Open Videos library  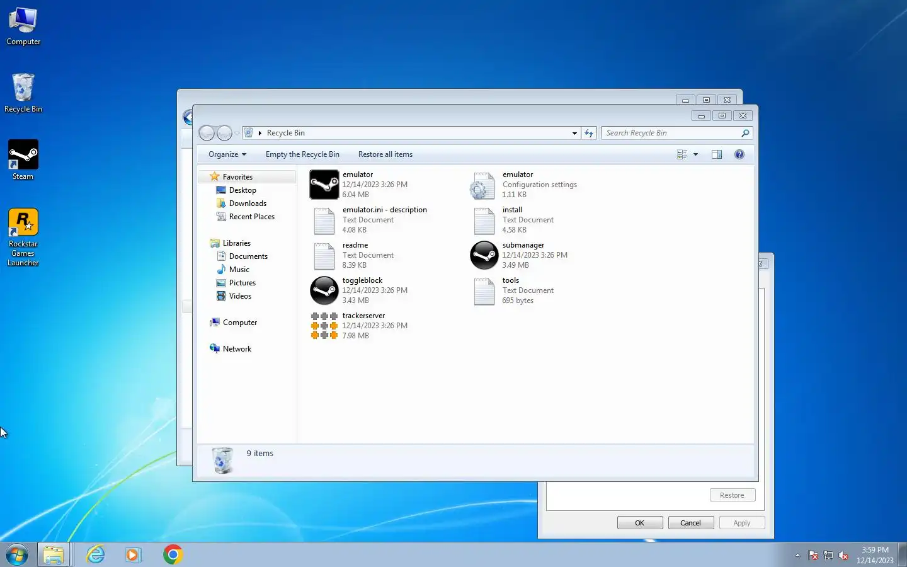coord(240,296)
